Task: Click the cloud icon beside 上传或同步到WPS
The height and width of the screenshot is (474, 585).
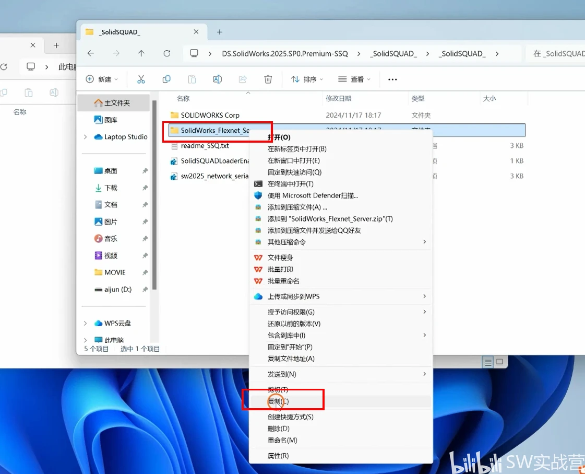Action: [x=258, y=296]
